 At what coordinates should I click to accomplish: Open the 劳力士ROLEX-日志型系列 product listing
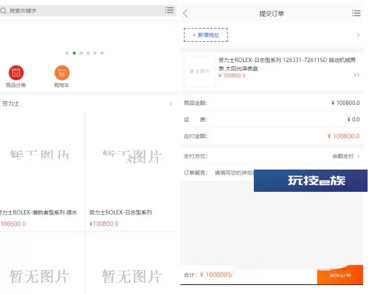[121, 213]
